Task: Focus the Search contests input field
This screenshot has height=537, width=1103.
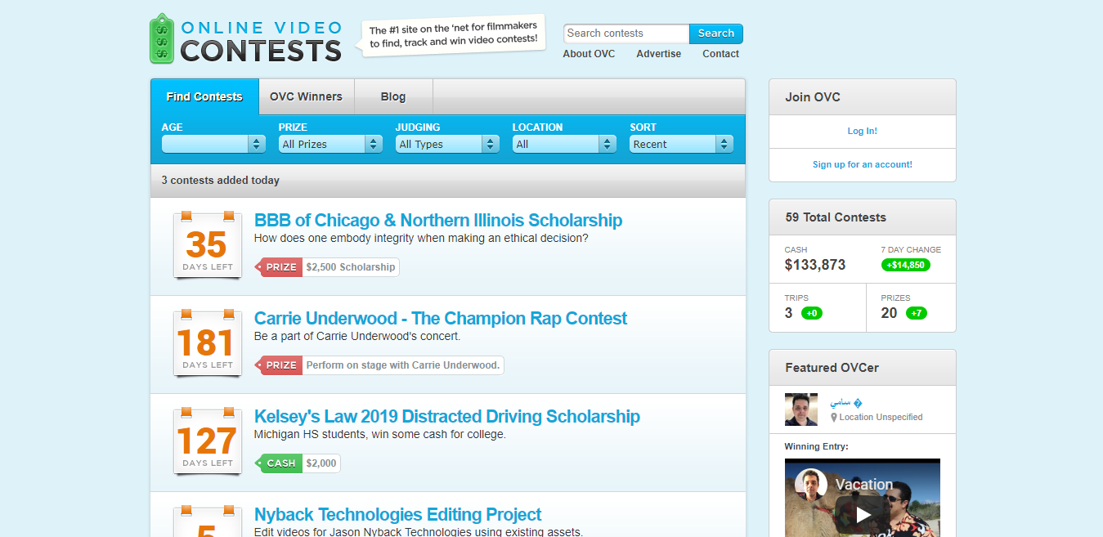Action: click(626, 34)
